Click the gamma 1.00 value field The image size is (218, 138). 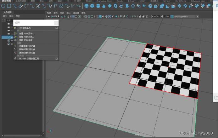click(166, 16)
